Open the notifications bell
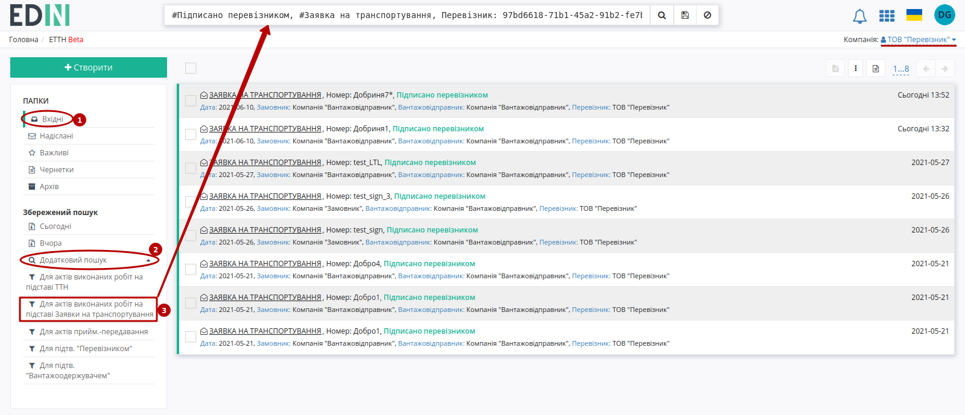Screen dimensions: 965x415 pos(859,16)
